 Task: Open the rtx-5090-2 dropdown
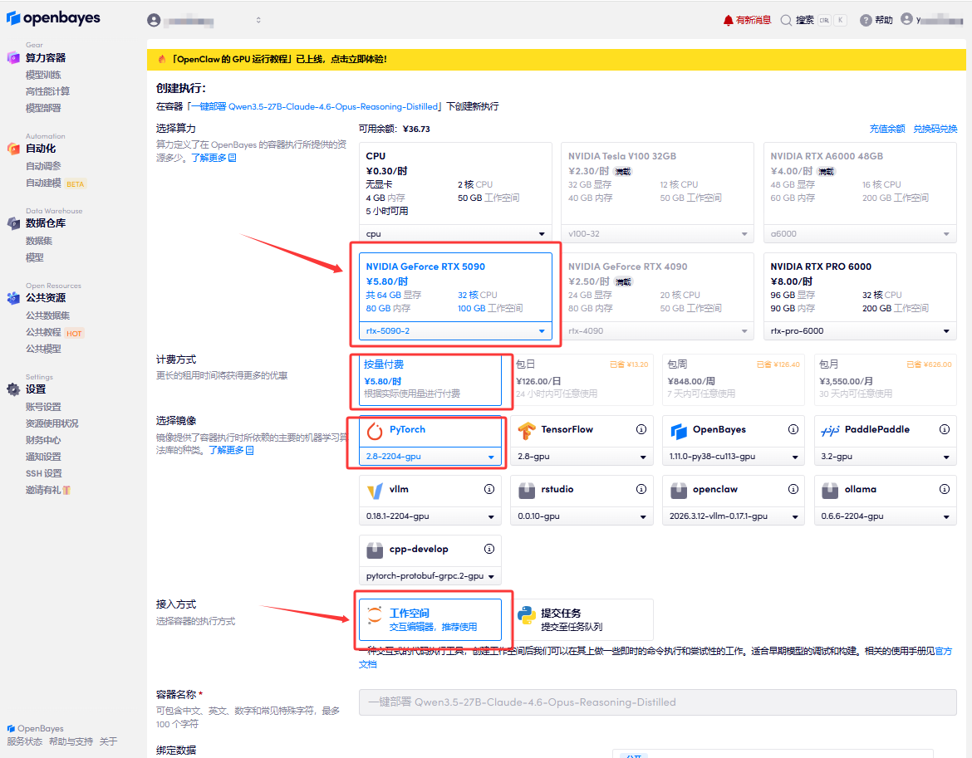pos(455,331)
